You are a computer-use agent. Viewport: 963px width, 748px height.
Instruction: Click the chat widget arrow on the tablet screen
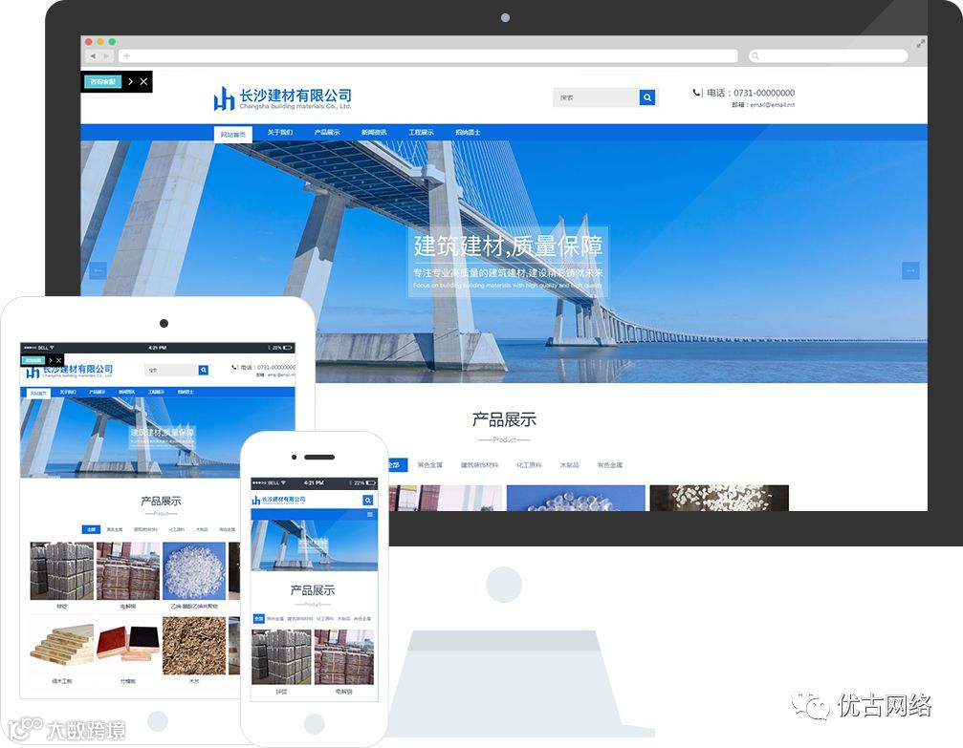51,360
